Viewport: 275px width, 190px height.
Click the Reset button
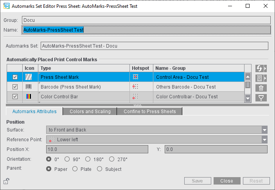[256, 181]
